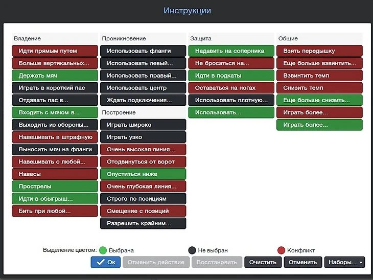Enable 'Выходить из обороны...' instruction
This screenshot has width=373, height=280.
pos(55,125)
